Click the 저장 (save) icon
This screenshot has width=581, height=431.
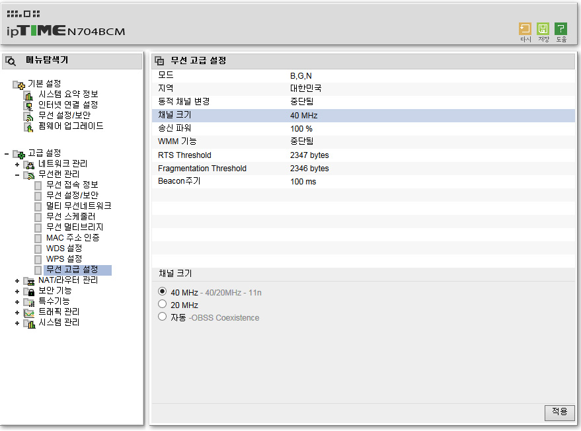point(543,28)
